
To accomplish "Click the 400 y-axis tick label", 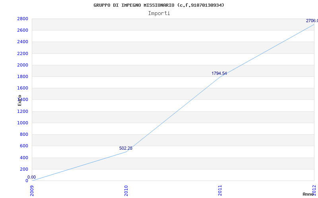I will [x=24, y=158].
